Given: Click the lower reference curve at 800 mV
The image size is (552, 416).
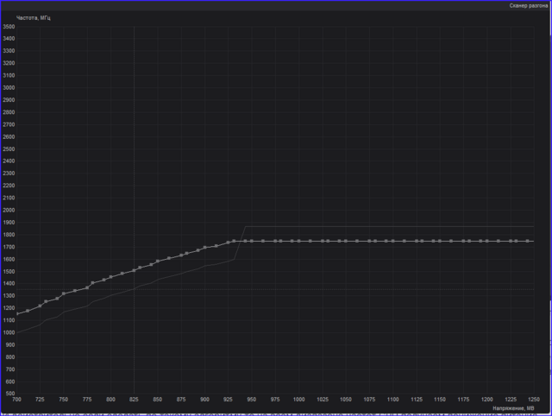Looking at the screenshot, I should coord(110,296).
